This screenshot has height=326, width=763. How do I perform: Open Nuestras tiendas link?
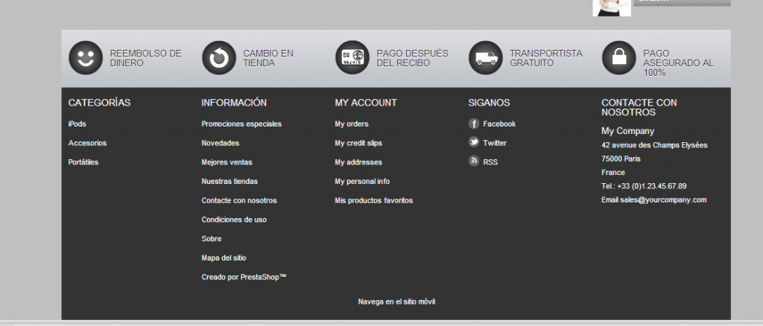tap(229, 182)
